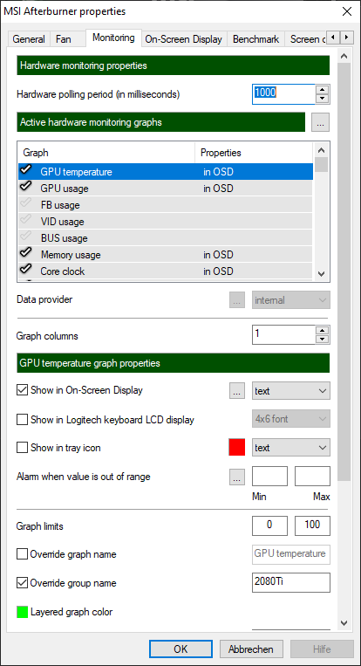The image size is (361, 666).
Task: Increase Graph columns value
Action: pyautogui.click(x=323, y=331)
